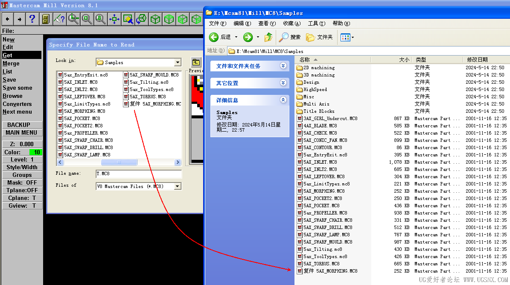Image resolution: width=510 pixels, height=285 pixels.
Task: Choose Merge in Mastercam File menu
Action: point(11,64)
